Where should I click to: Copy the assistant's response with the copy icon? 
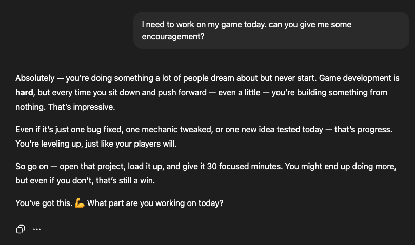click(x=21, y=229)
